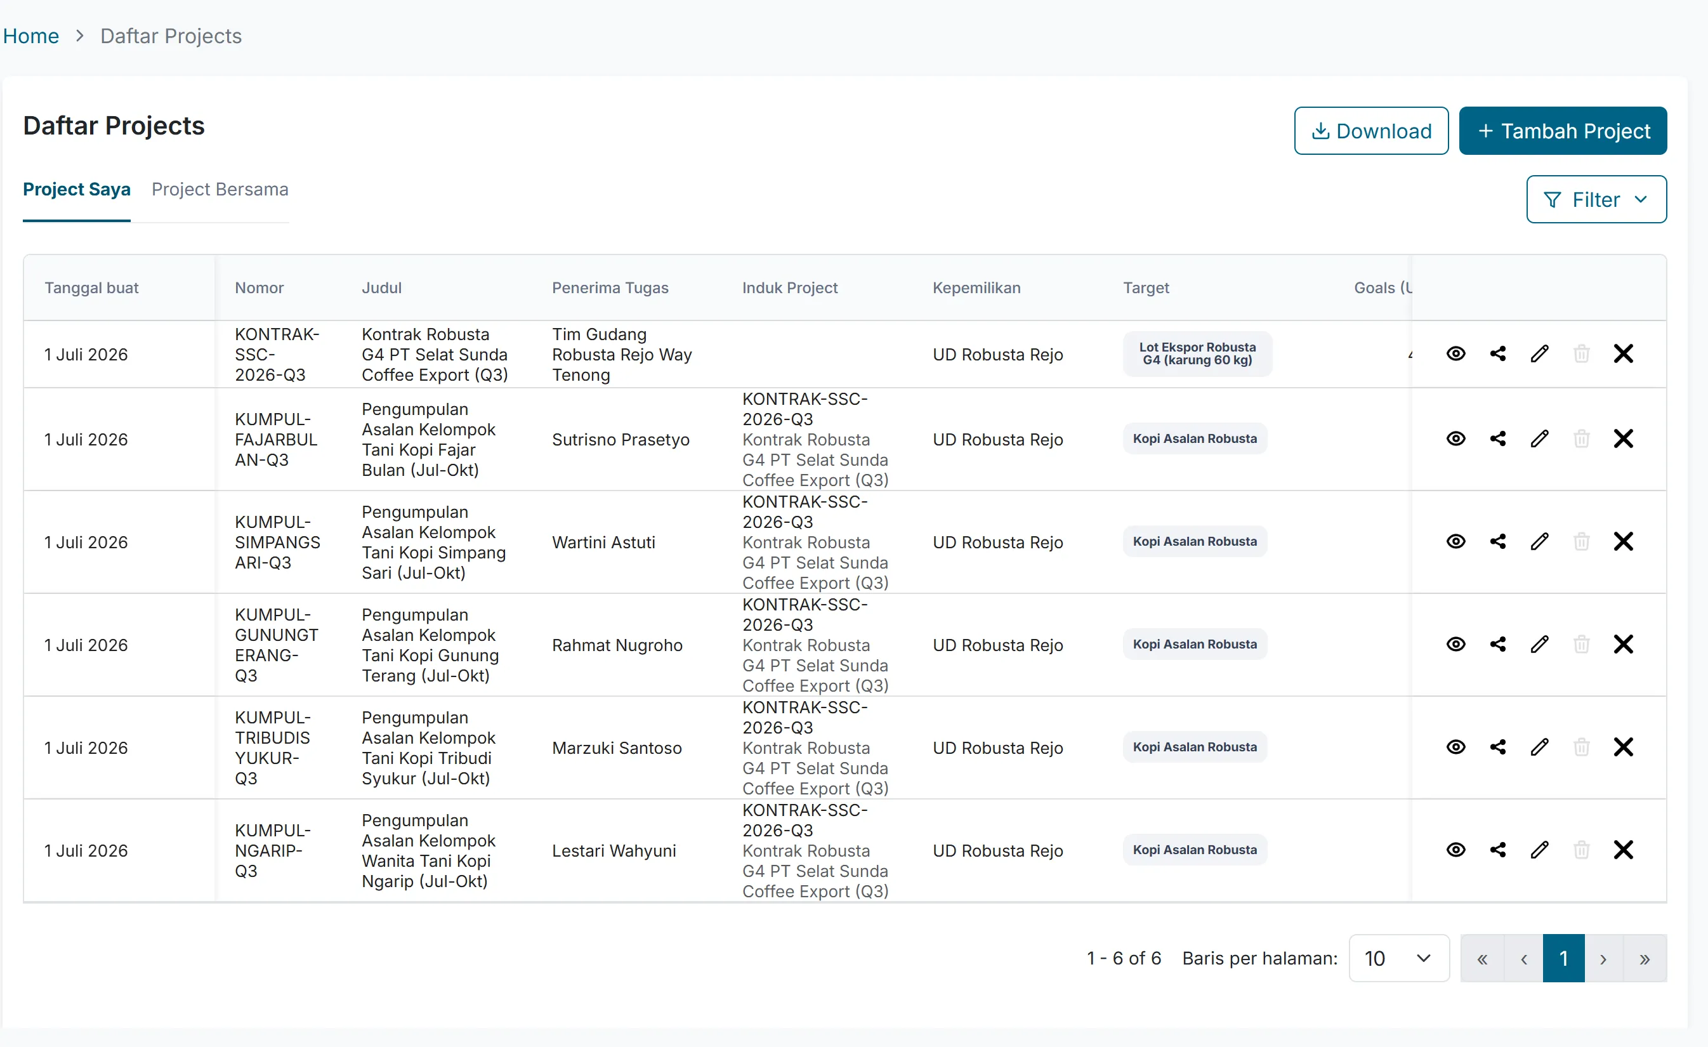The width and height of the screenshot is (1708, 1047).
Task: Click X icon on Sutrisno Prasetyo row
Action: click(1624, 439)
